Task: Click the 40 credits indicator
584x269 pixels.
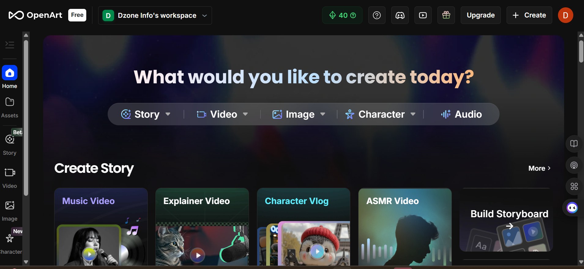Action: pyautogui.click(x=342, y=15)
